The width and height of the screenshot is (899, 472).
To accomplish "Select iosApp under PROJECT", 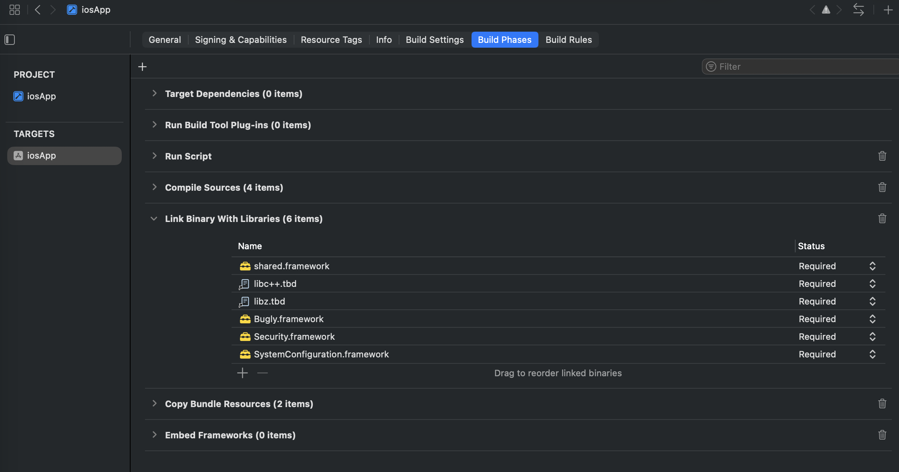I will [41, 96].
